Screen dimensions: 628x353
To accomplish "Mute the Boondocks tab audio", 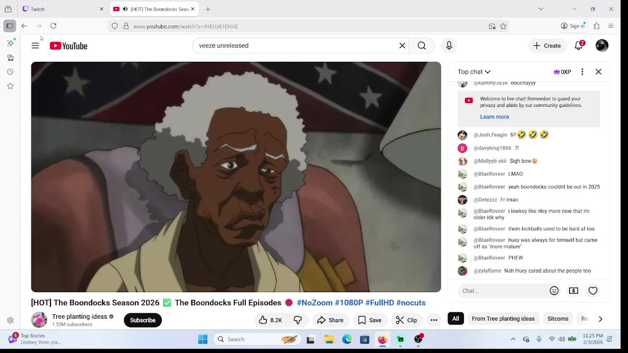I will pos(125,9).
